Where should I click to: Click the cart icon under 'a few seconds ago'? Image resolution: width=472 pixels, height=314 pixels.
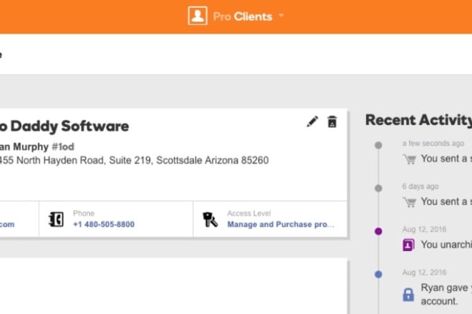tap(410, 159)
